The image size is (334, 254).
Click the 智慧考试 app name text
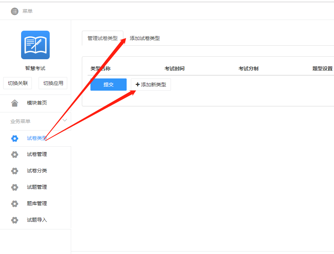pos(35,68)
